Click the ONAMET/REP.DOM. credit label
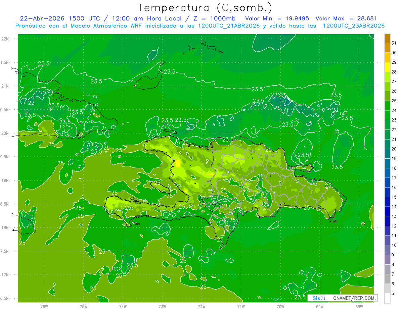Image resolution: width=403 pixels, height=311 pixels. pyautogui.click(x=354, y=298)
